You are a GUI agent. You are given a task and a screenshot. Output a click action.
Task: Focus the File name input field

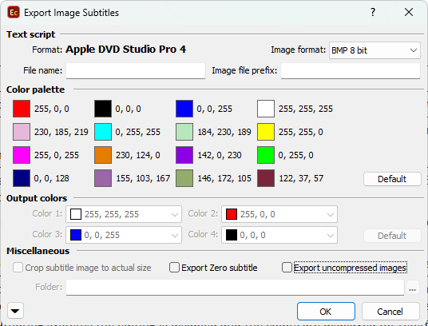pos(136,71)
